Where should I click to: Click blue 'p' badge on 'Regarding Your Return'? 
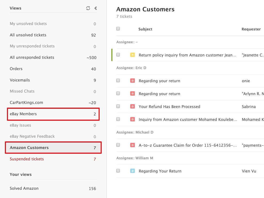pyautogui.click(x=133, y=171)
